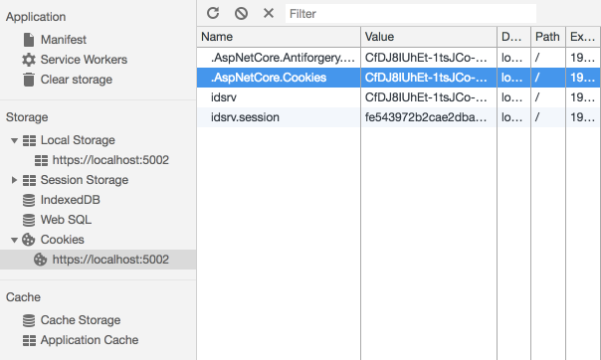Sort cookies by Value column header
601x360 pixels.
coord(429,37)
